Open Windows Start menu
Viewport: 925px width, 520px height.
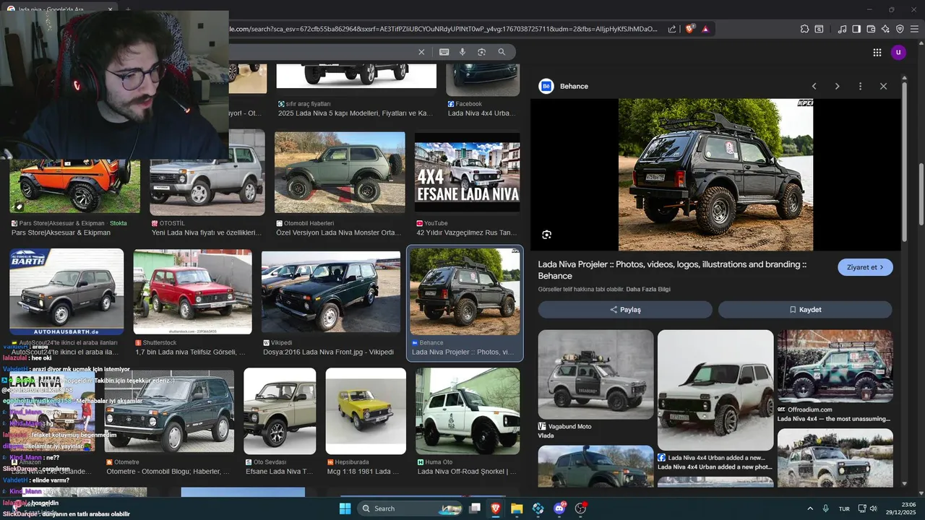345,508
